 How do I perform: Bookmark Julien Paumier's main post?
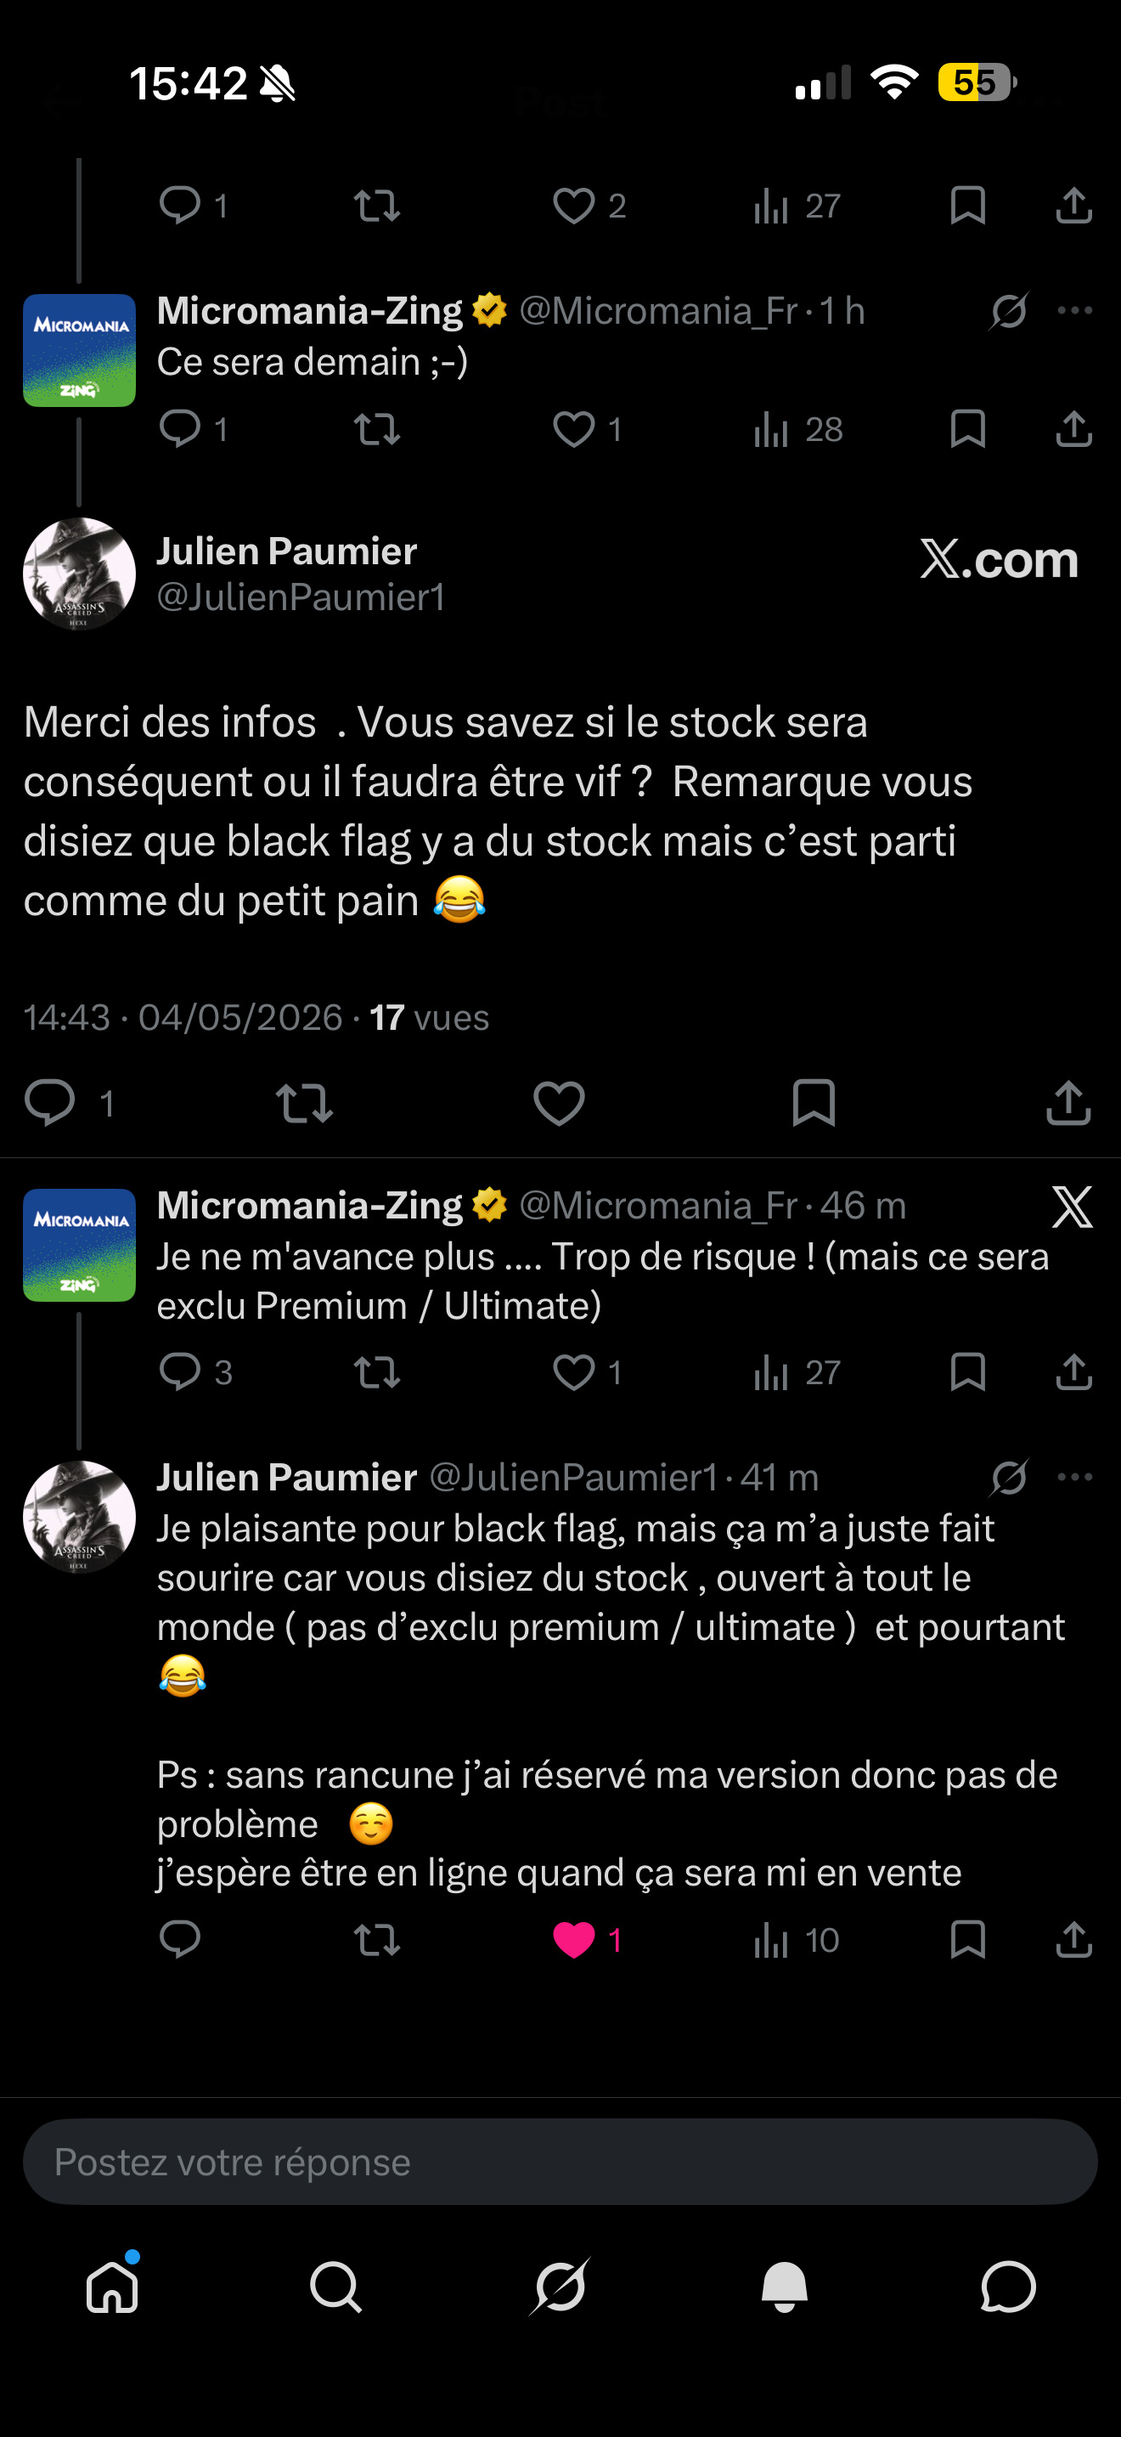click(813, 1103)
